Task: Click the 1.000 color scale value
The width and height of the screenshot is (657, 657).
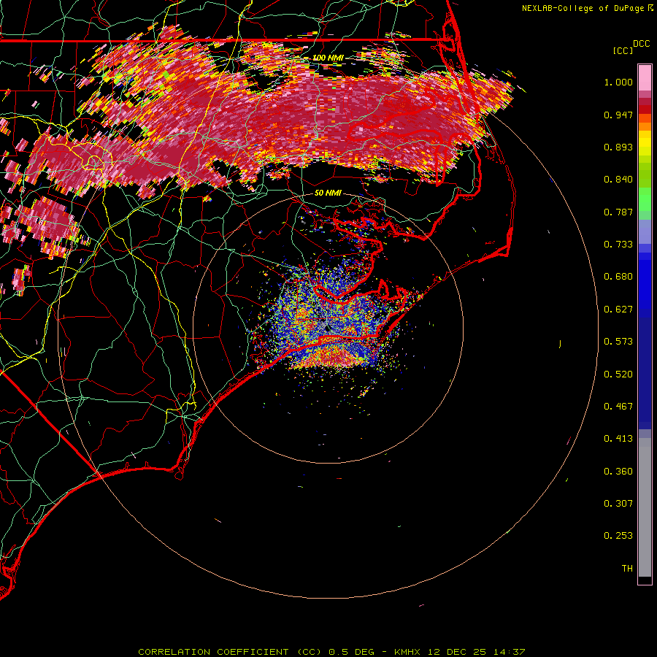Action: [618, 82]
